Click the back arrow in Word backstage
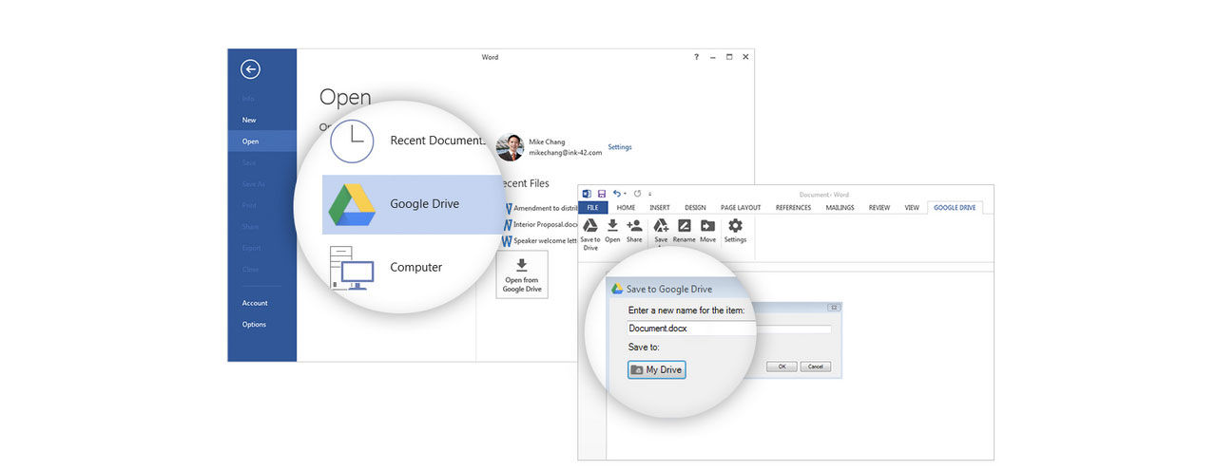 [250, 68]
